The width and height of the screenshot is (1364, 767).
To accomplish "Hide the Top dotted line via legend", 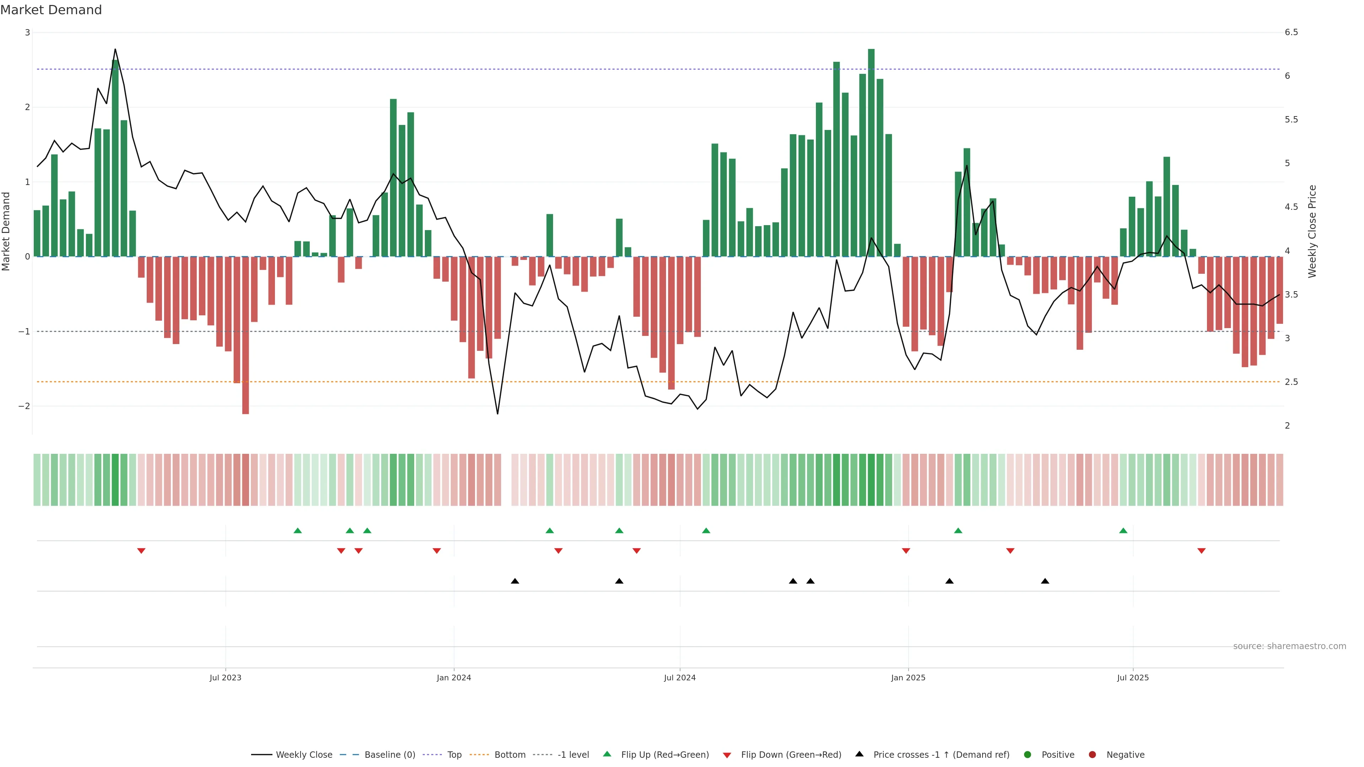I will coord(454,755).
